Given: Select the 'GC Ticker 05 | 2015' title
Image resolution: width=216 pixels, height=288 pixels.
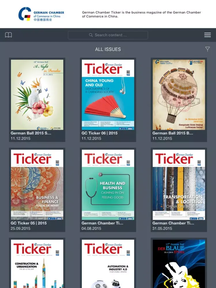Looking at the screenshot, I should pos(29,223).
